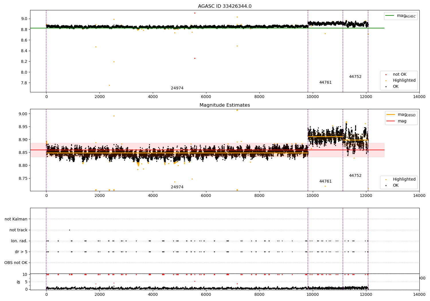Click x-axis tick '12000' under bottom plot
430x301 pixels.
point(366,294)
